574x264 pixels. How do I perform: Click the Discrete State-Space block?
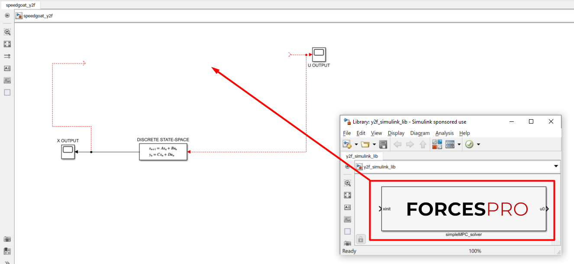[163, 152]
